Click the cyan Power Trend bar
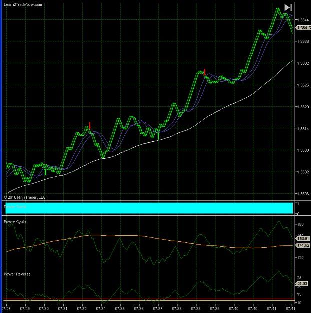Screen dimensions: 311x313 pos(149,208)
